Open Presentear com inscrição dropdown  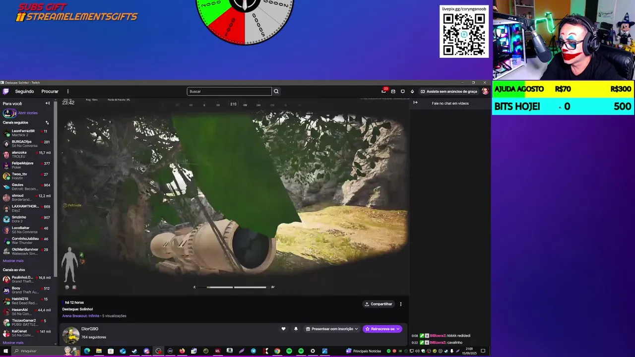pos(332,329)
